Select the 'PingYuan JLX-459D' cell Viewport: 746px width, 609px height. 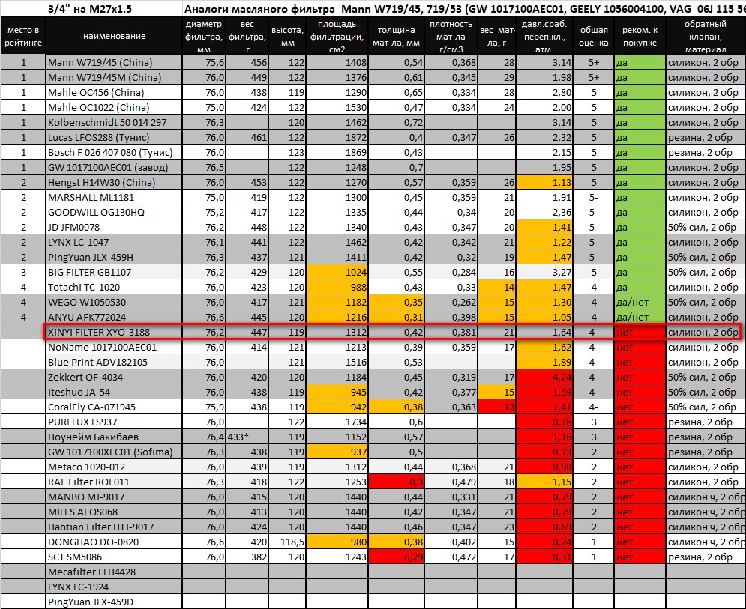coord(114,602)
